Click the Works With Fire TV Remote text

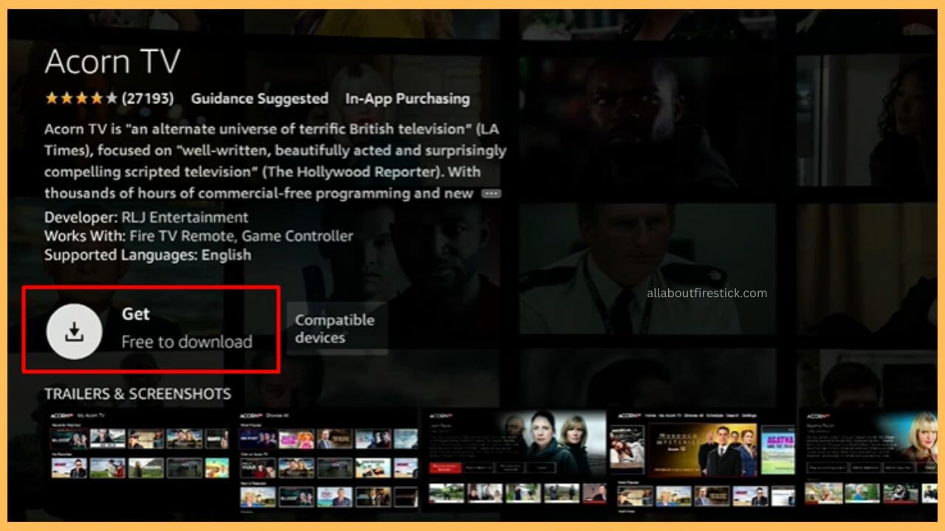[x=199, y=236]
